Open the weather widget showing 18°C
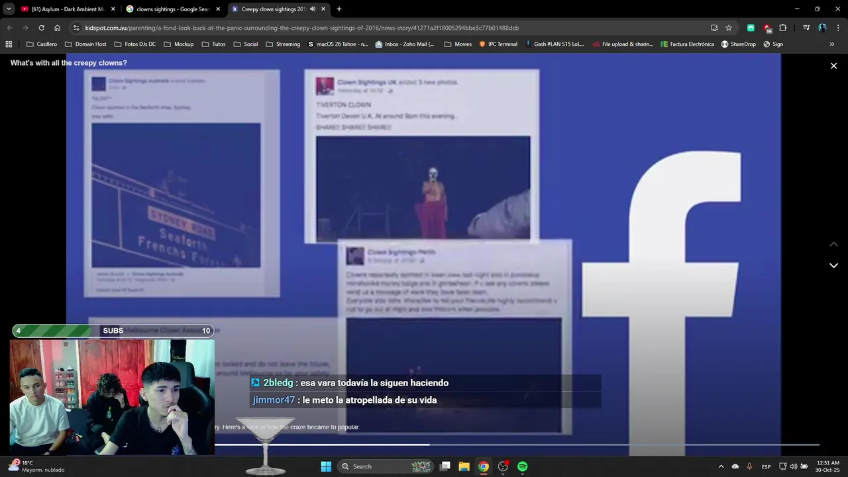848x477 pixels. tap(36, 466)
